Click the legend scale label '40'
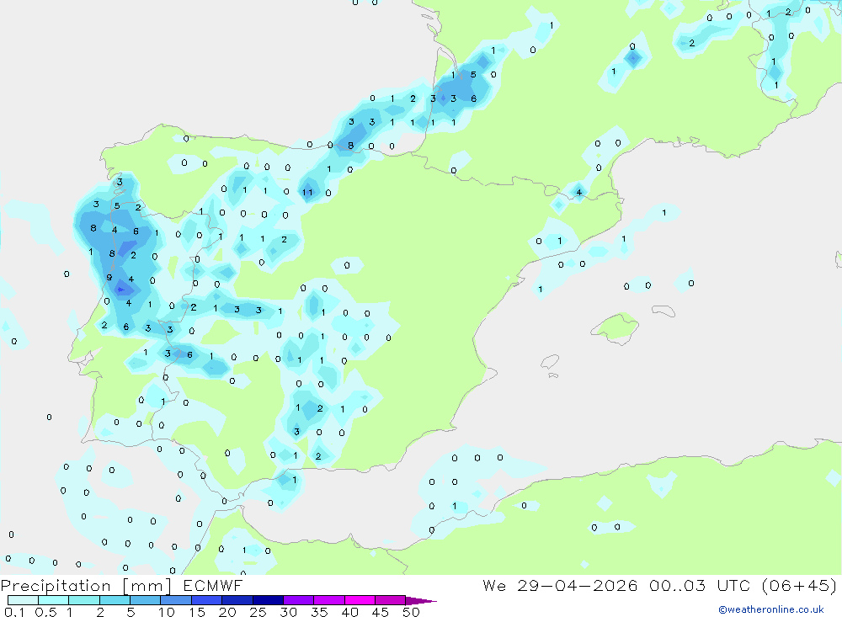The image size is (842, 617). point(350,612)
